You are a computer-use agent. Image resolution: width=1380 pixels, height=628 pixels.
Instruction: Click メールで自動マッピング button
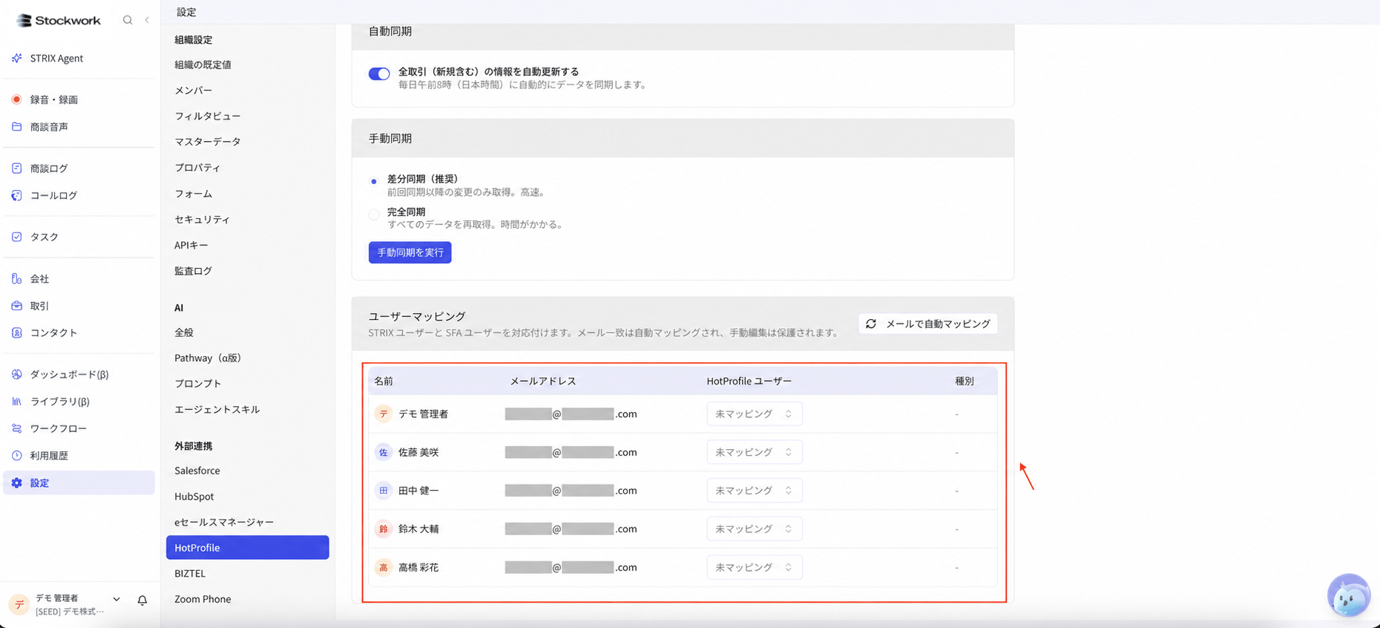tap(928, 324)
